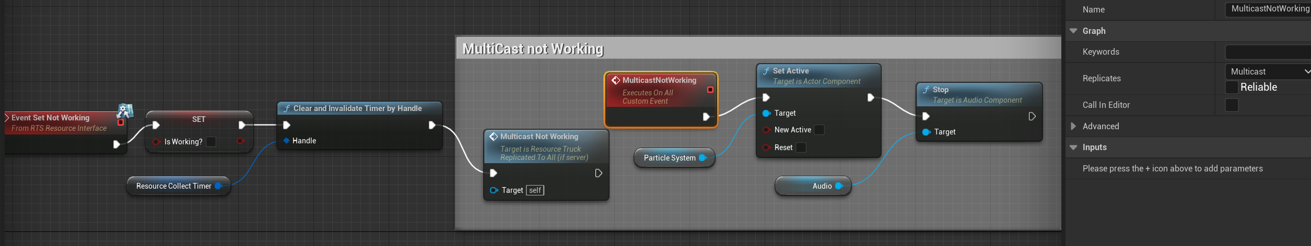The height and width of the screenshot is (246, 1311).
Task: Click exec input pin of Multicast Not Working call
Action: (493, 173)
